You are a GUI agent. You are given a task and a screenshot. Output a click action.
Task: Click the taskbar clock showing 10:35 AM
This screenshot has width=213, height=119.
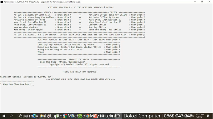tap(199, 116)
